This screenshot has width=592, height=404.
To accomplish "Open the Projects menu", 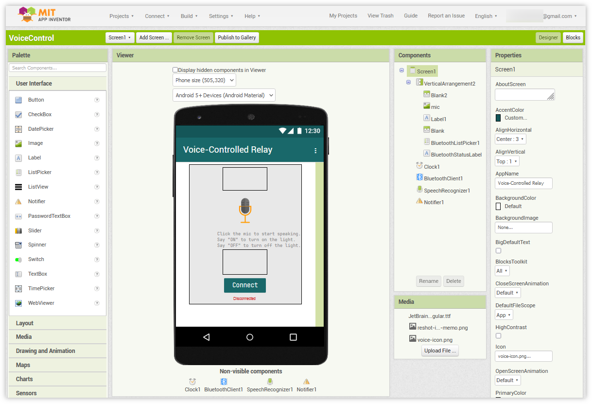I will click(122, 16).
